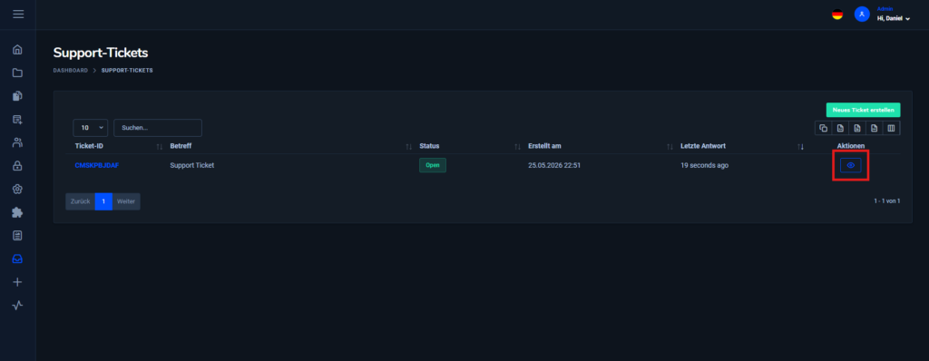Click the Open status badge
The width and height of the screenshot is (929, 361).
(x=433, y=165)
